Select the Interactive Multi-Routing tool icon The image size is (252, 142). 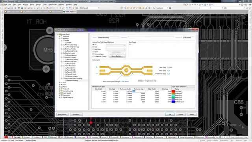pyautogui.click(x=125, y=8)
